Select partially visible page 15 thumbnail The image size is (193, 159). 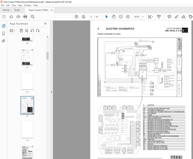[x=27, y=152]
